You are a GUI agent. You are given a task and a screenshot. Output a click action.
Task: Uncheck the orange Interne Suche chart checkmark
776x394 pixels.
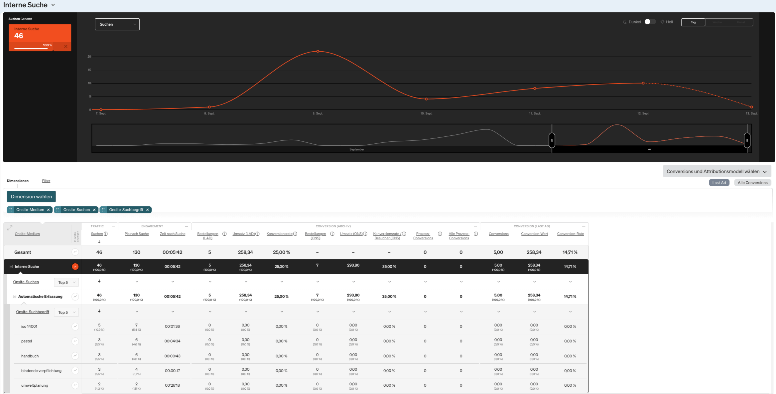point(75,267)
